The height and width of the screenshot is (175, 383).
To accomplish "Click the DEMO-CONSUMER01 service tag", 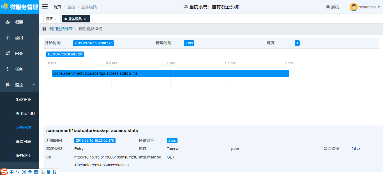I will [65, 54].
